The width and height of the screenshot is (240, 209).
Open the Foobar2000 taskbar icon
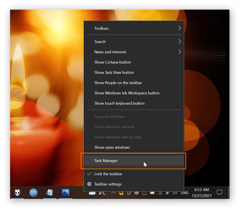tap(17, 192)
